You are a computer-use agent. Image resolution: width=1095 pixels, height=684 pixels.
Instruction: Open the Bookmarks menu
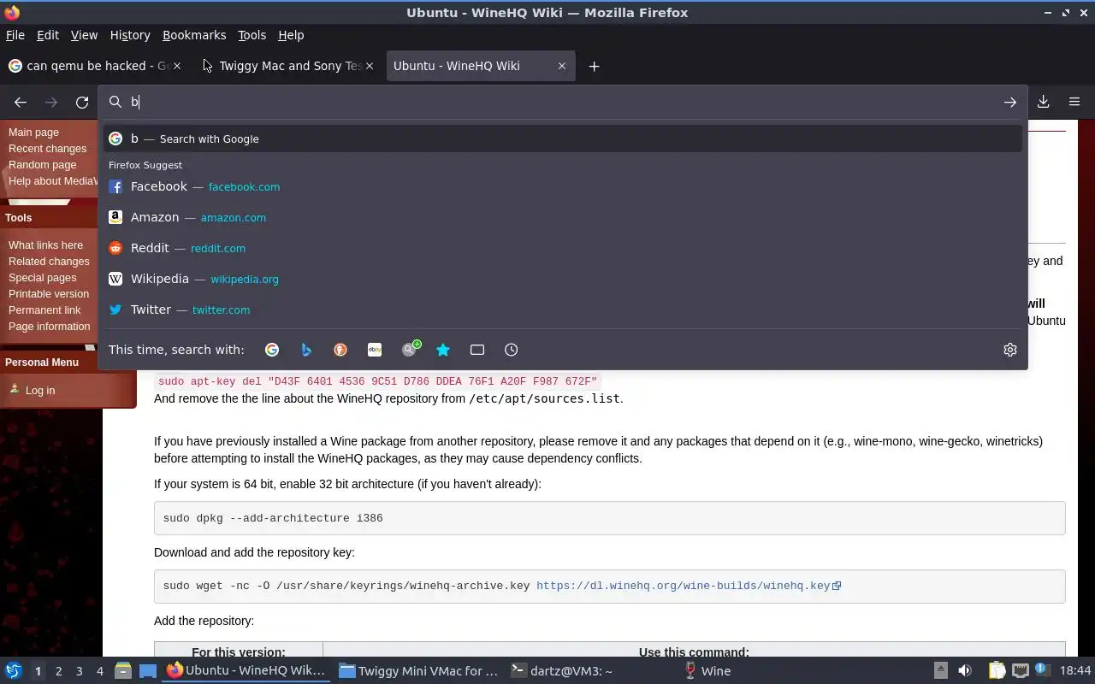click(194, 35)
